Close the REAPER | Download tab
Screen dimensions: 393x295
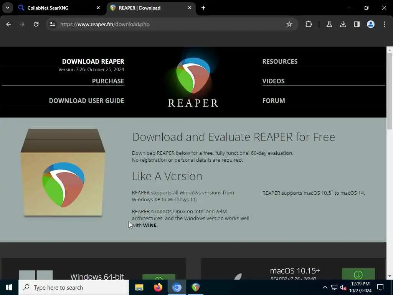190,8
